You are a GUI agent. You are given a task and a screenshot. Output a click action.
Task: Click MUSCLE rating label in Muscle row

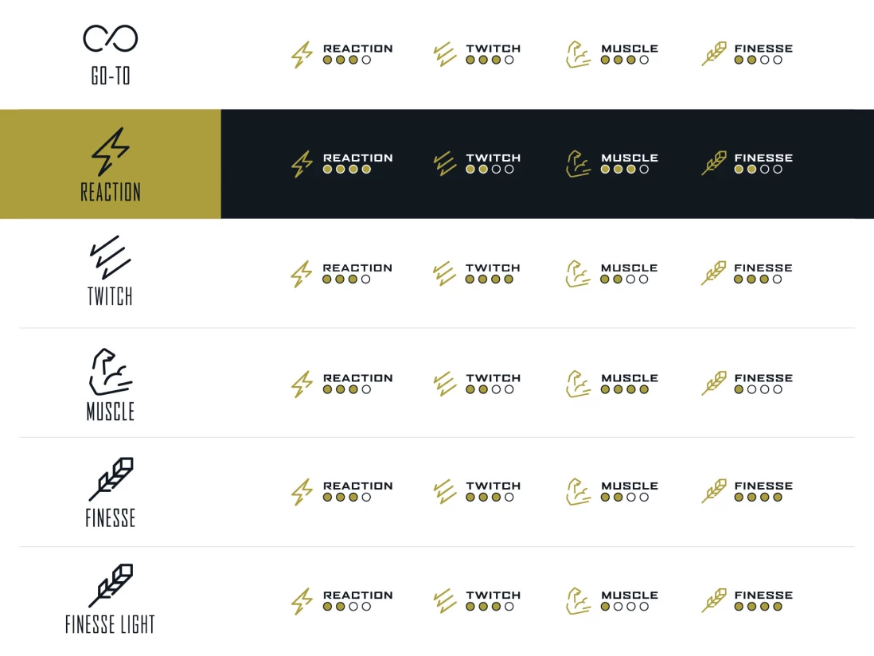630,378
